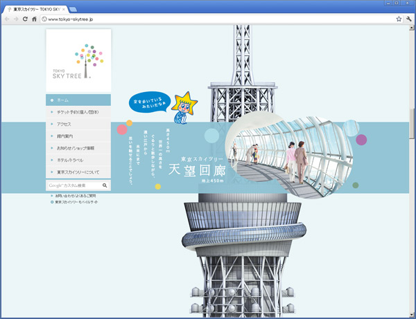The image size is (416, 319).
Task: Click the Google custom search field
Action: (x=74, y=185)
